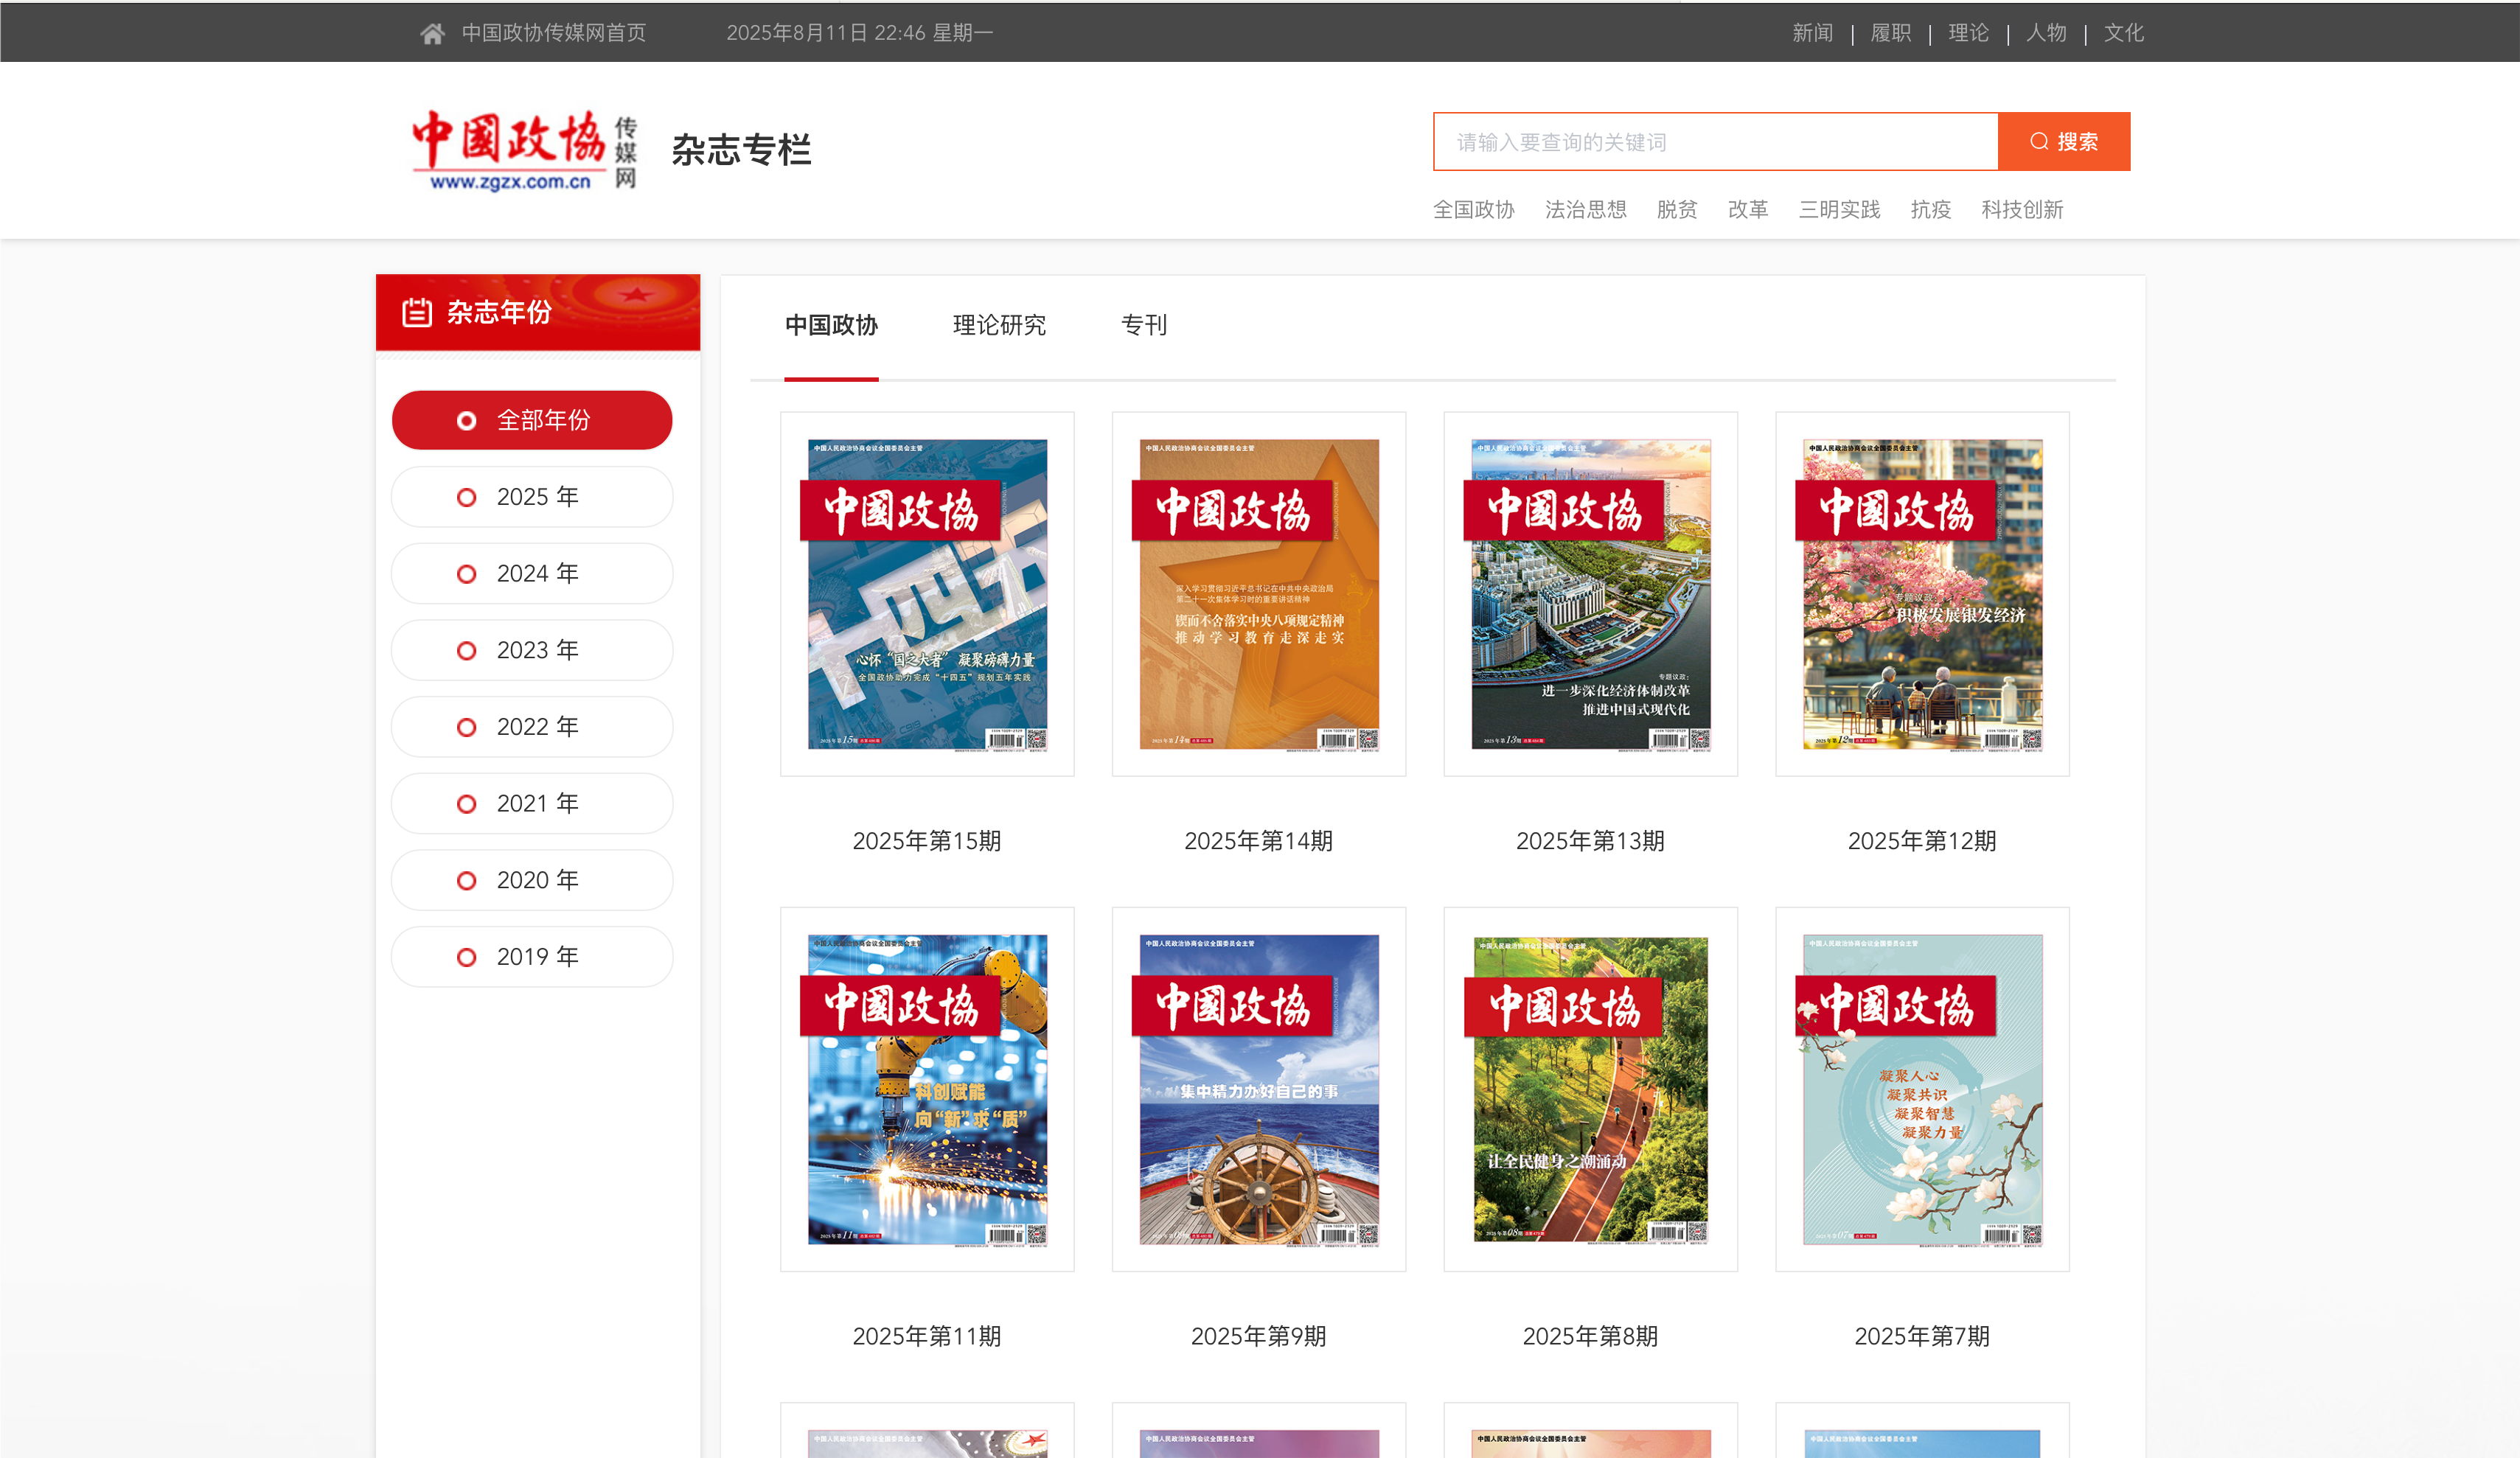Viewport: 2520px width, 1458px height.
Task: Click the red star on 杂志年份 banner
Action: [x=637, y=295]
